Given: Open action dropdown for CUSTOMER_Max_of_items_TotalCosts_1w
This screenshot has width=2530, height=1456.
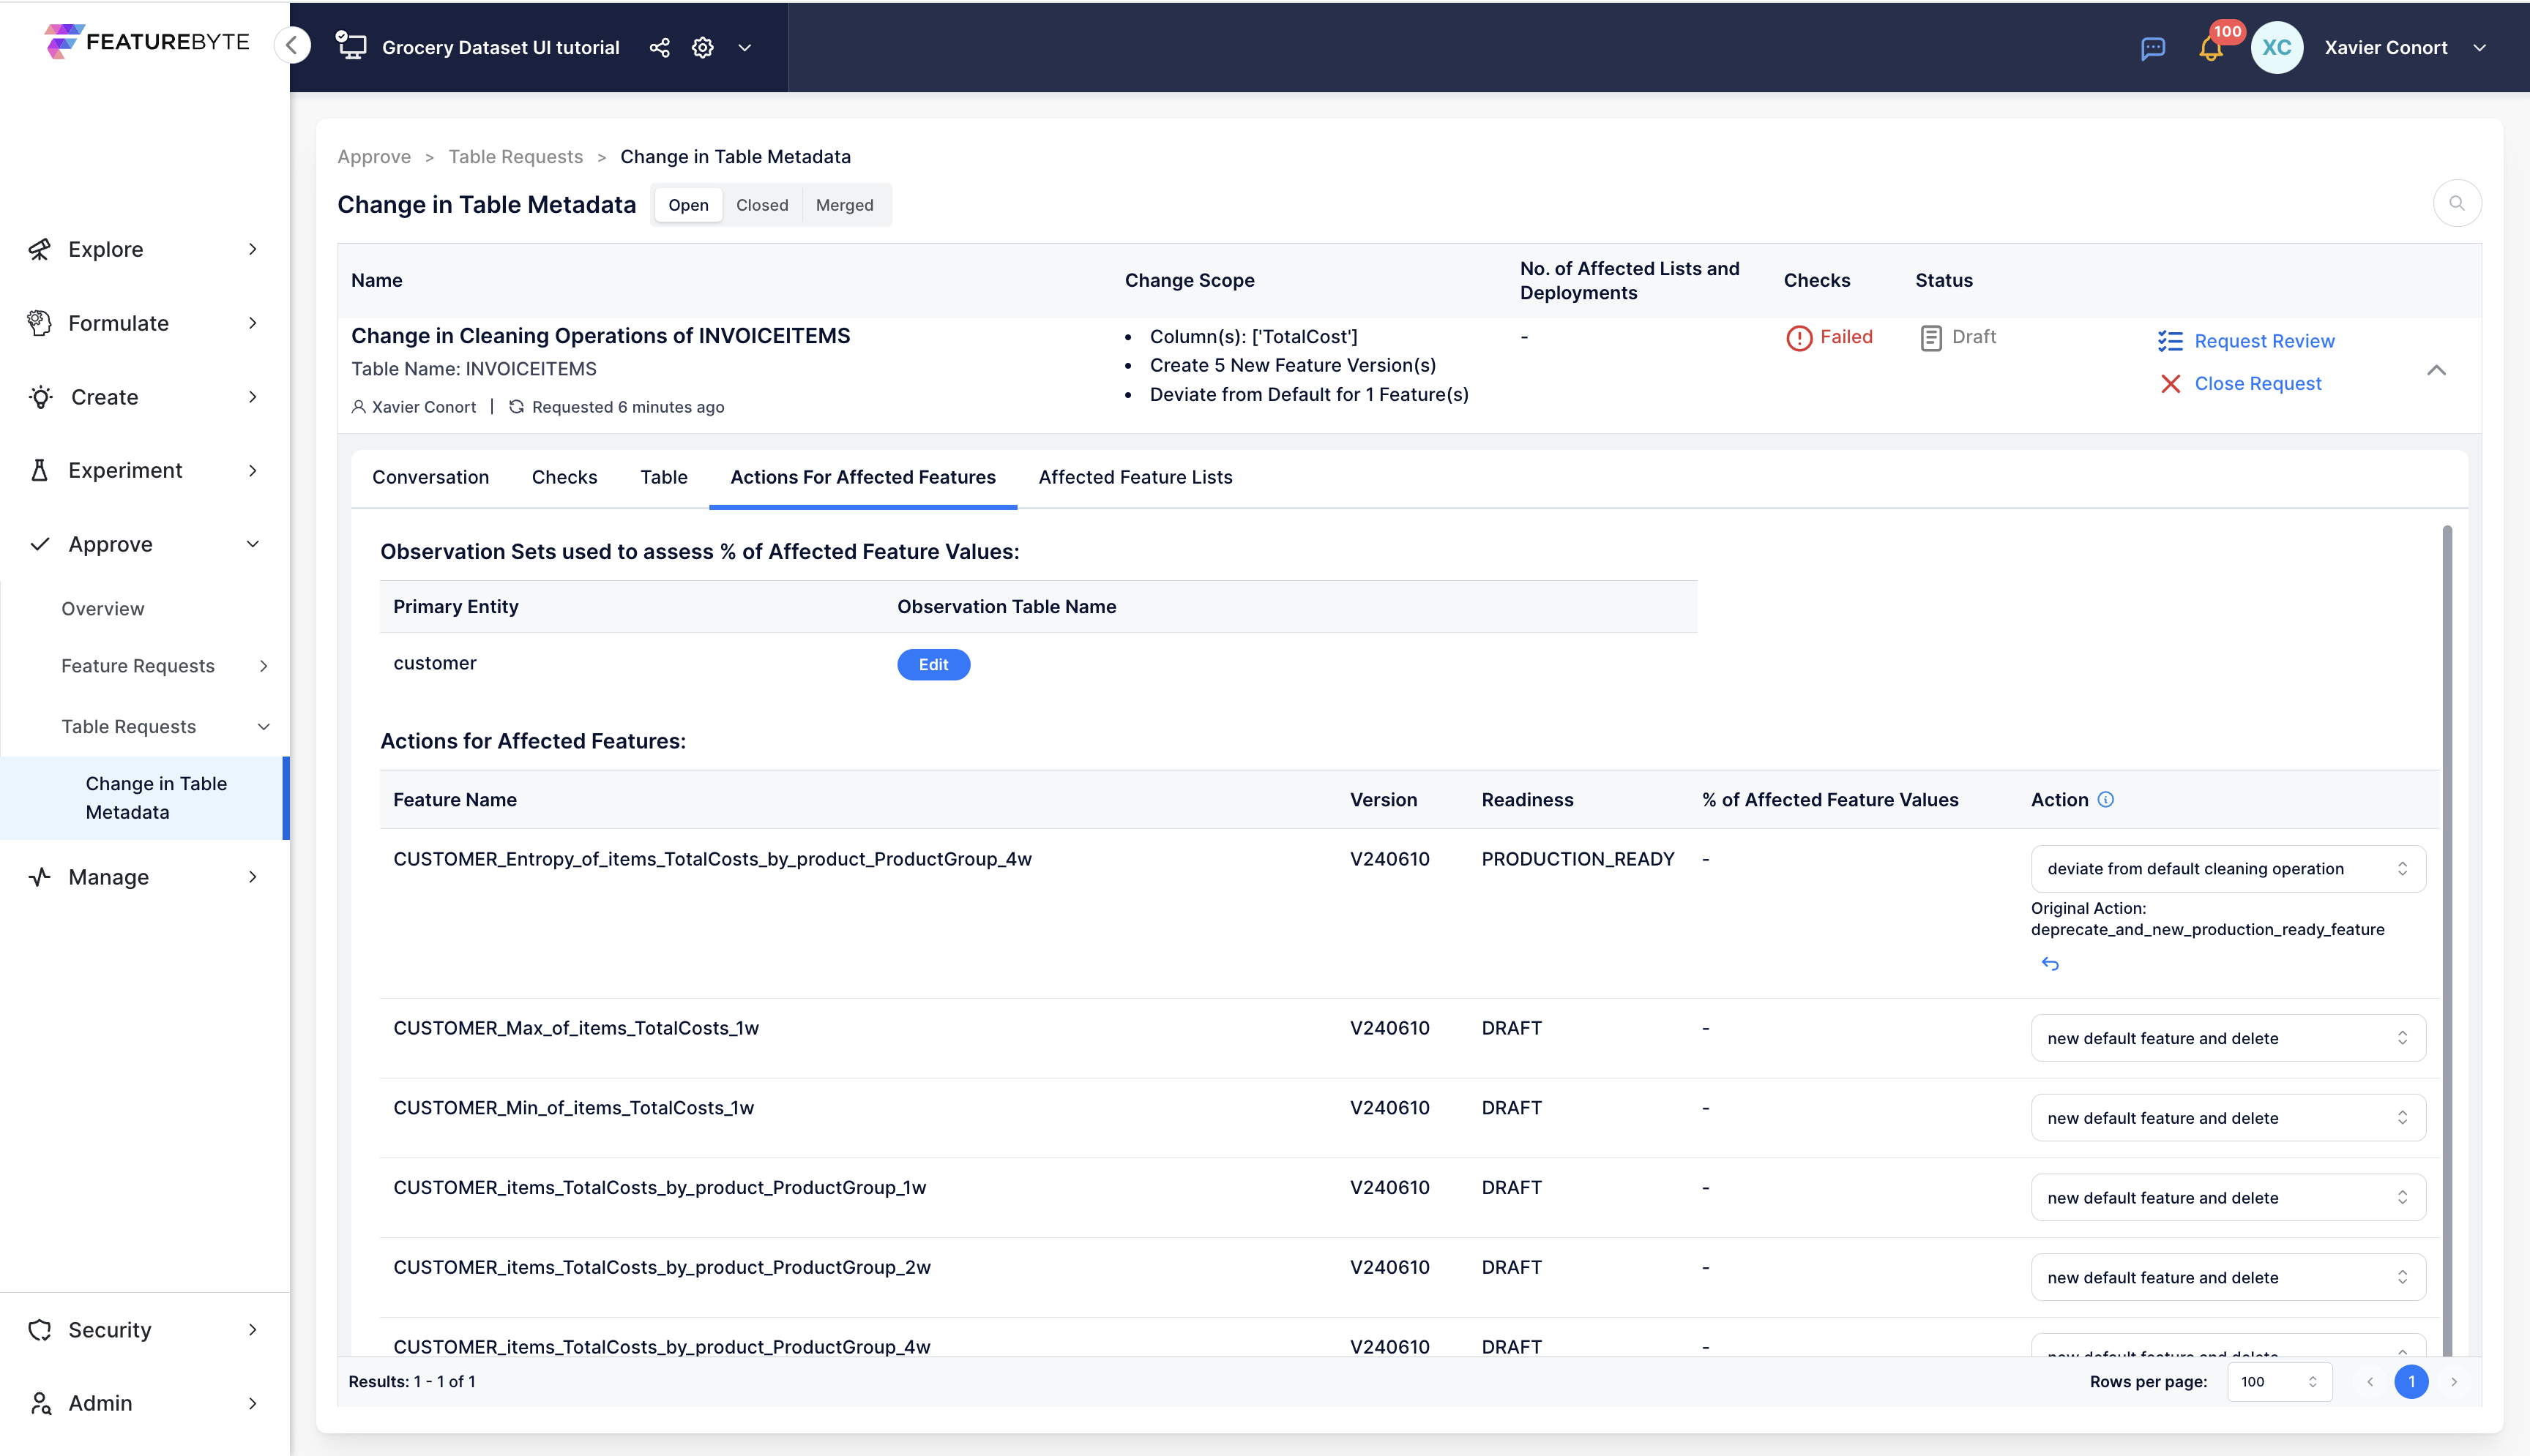Looking at the screenshot, I should tap(2228, 1038).
